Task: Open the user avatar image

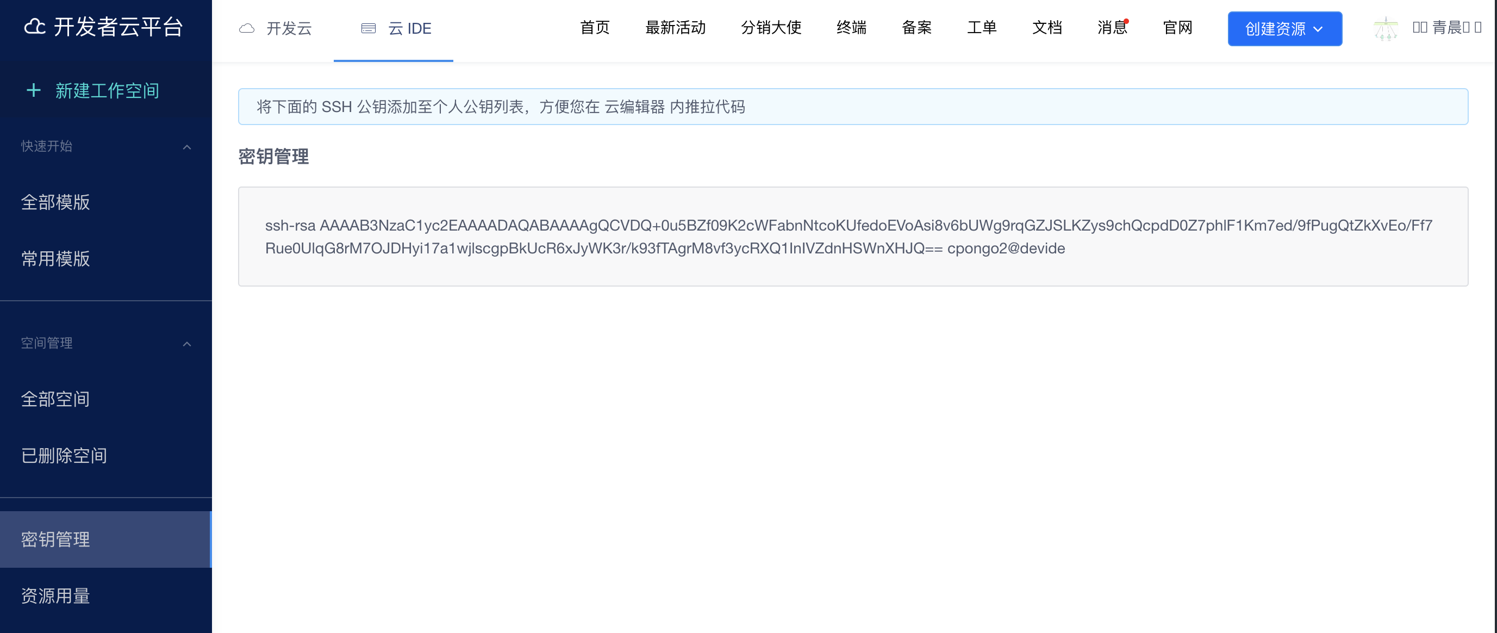Action: [x=1386, y=28]
